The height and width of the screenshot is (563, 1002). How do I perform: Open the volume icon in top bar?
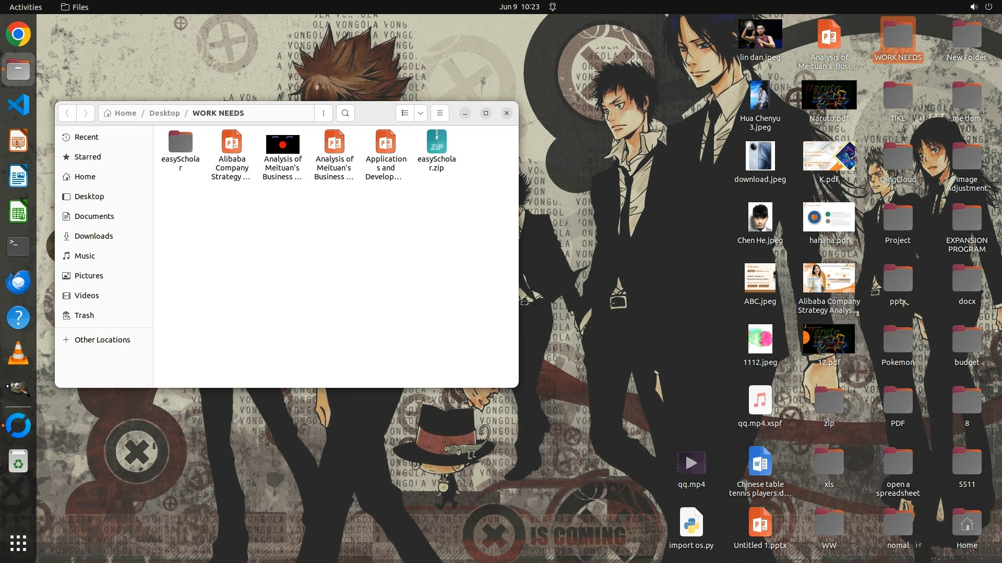[x=973, y=7]
